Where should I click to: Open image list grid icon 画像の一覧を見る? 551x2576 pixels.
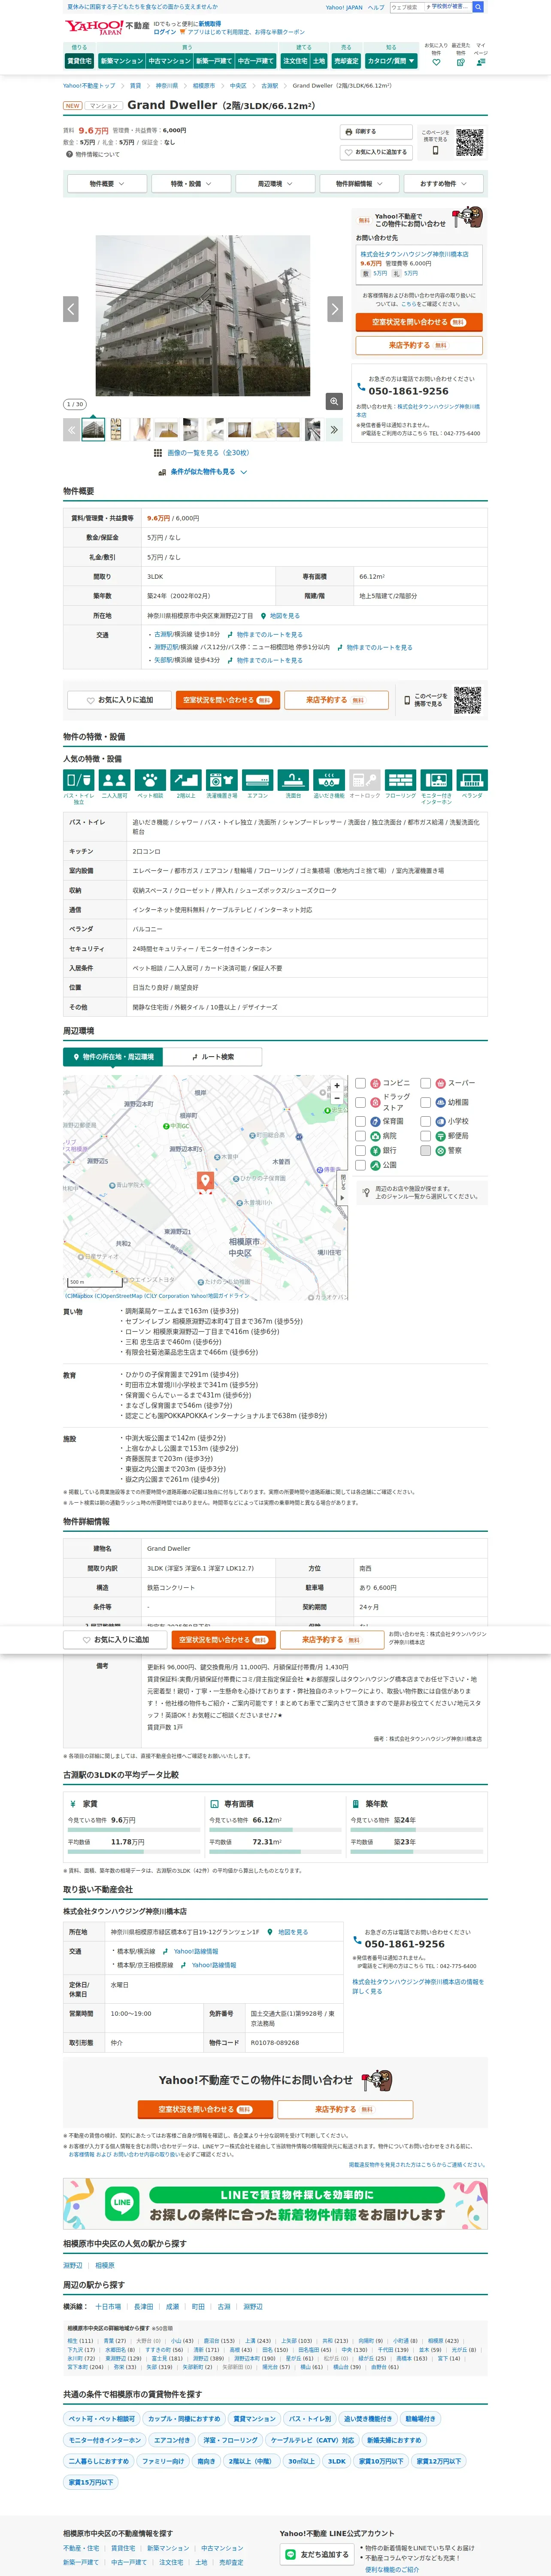click(x=158, y=453)
